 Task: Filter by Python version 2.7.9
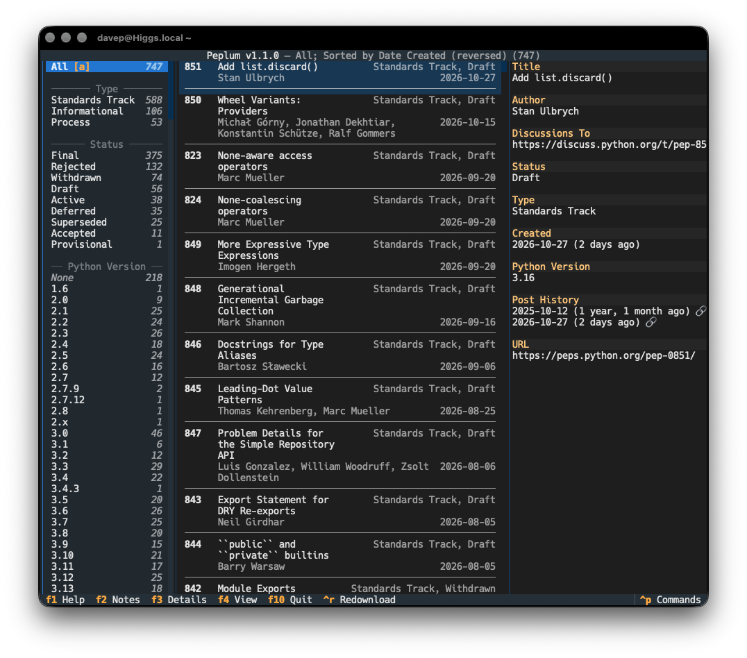tap(107, 389)
